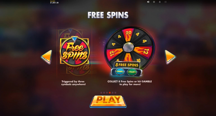
Task: Click the 8 Free Spins label
Action: [127, 65]
